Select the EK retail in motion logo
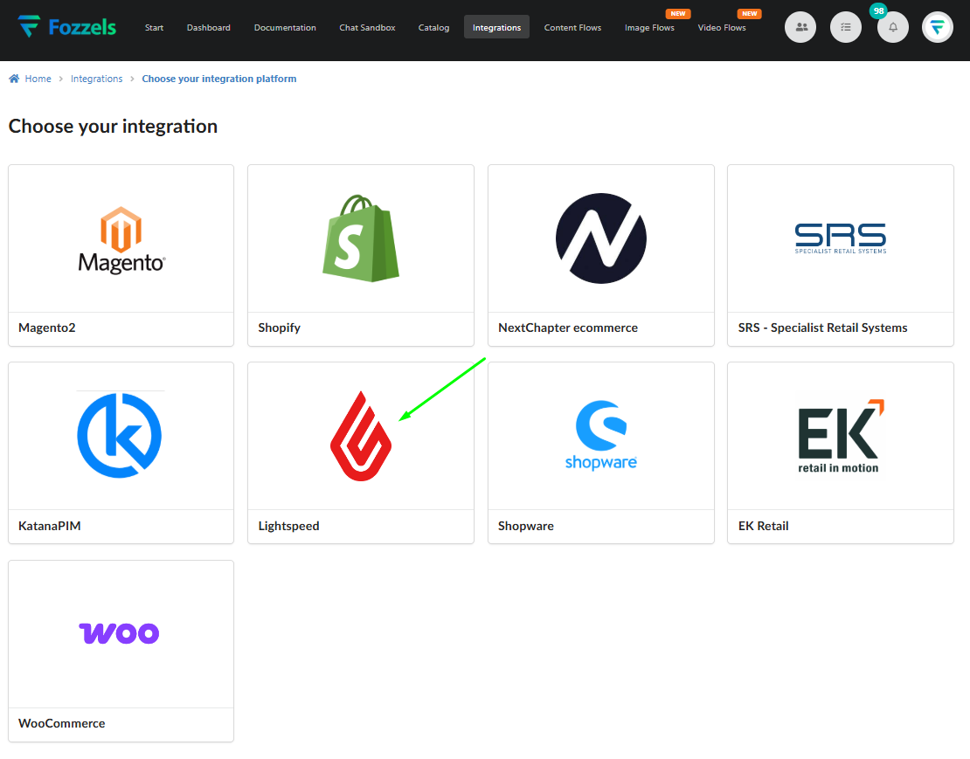The width and height of the screenshot is (970, 759). click(841, 437)
